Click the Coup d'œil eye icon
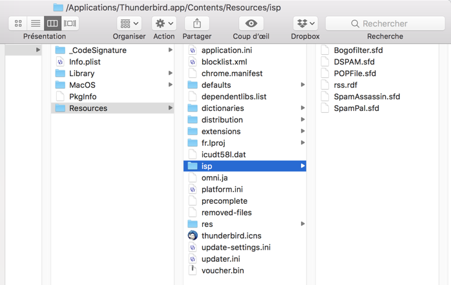This screenshot has width=451, height=285. pos(251,23)
